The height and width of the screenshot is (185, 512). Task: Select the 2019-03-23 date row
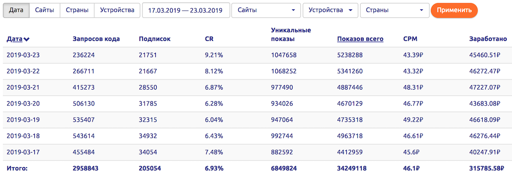(x=22, y=55)
